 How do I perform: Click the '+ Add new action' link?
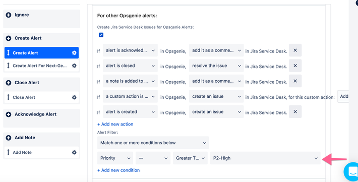coord(115,124)
